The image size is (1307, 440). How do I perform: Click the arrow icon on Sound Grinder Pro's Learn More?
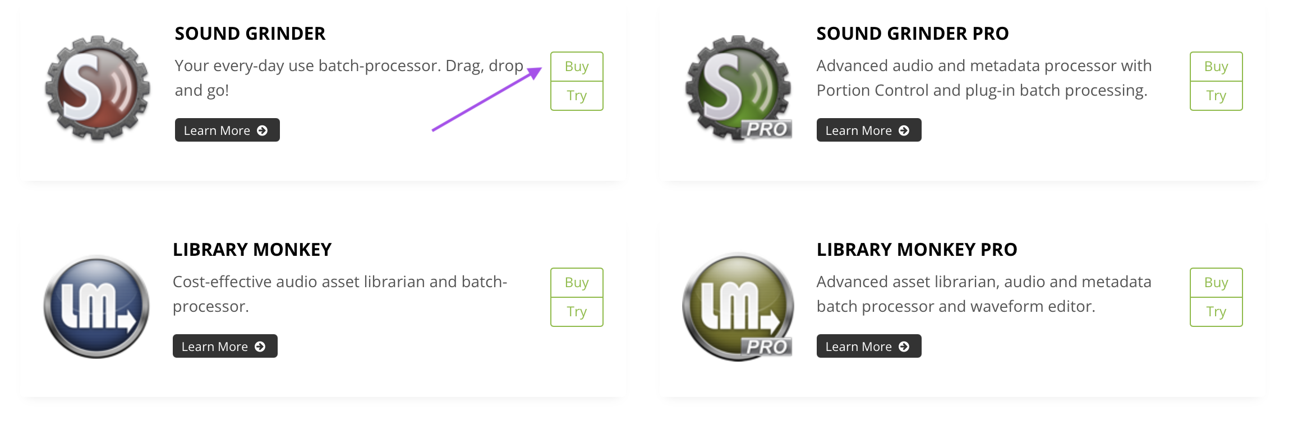(x=904, y=130)
